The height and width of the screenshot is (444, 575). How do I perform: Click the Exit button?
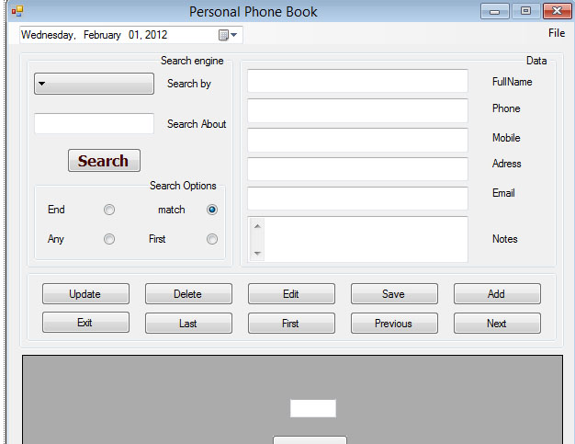tap(85, 323)
